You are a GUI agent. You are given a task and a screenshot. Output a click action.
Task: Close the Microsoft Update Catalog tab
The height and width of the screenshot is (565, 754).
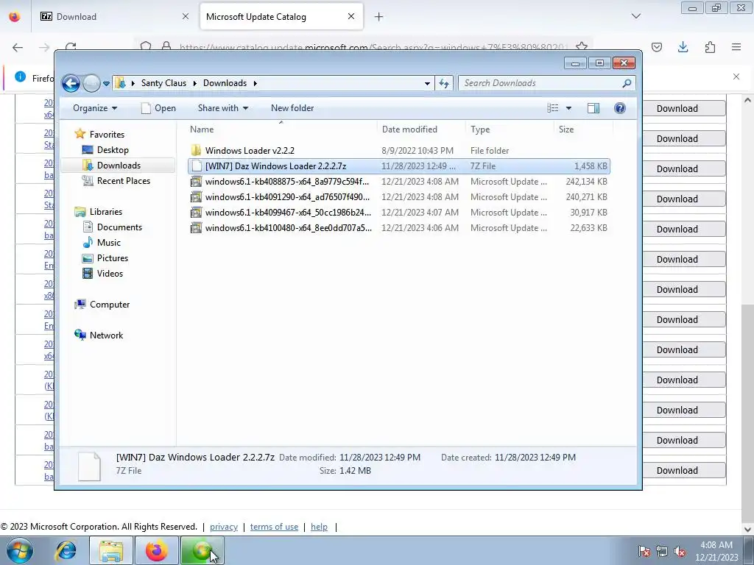click(351, 16)
